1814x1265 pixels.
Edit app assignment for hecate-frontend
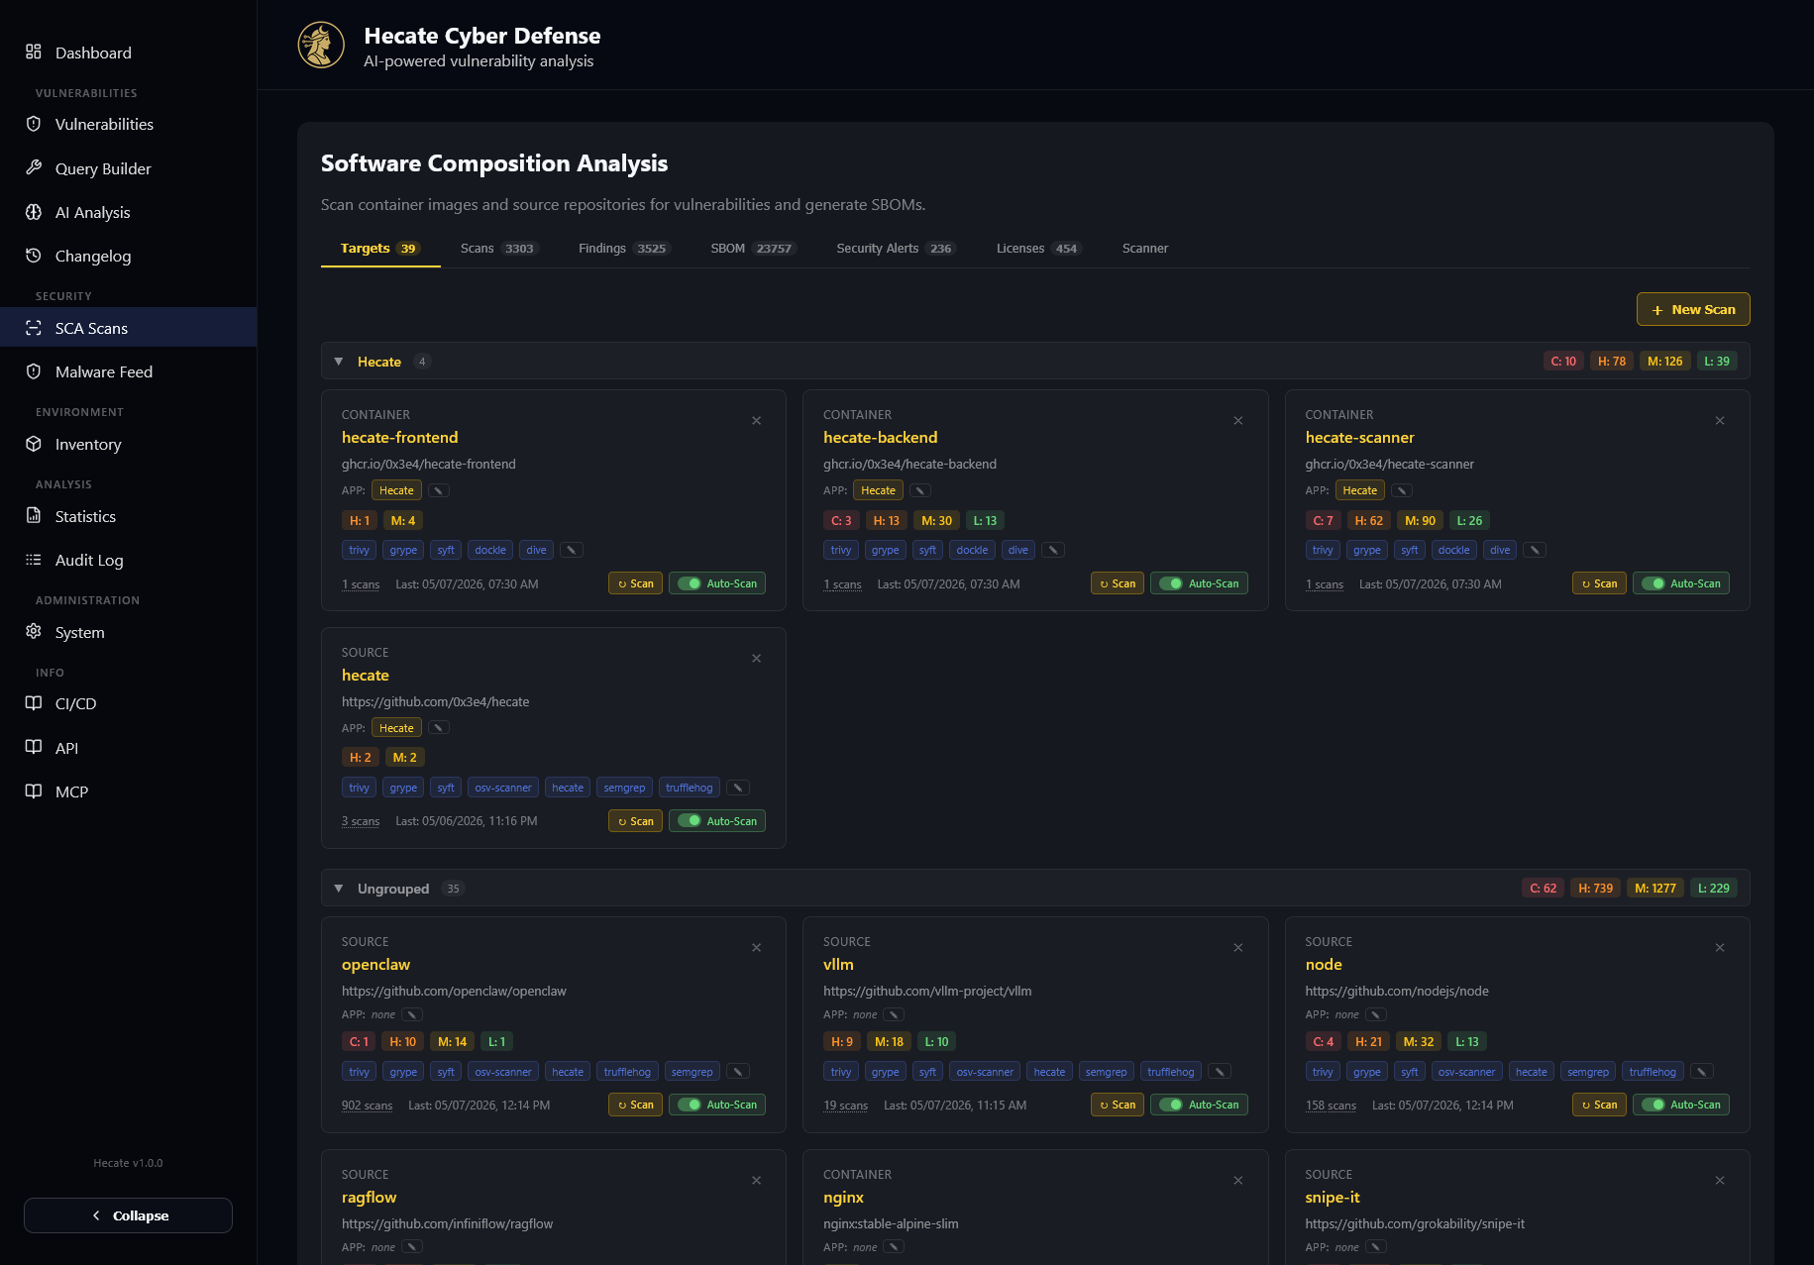pos(439,490)
